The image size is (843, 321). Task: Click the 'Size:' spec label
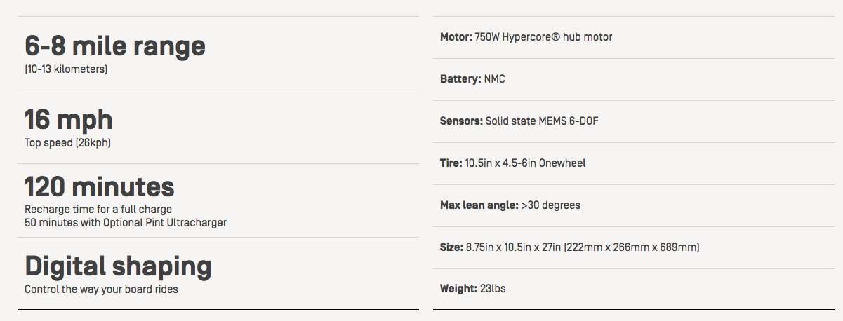(x=451, y=247)
